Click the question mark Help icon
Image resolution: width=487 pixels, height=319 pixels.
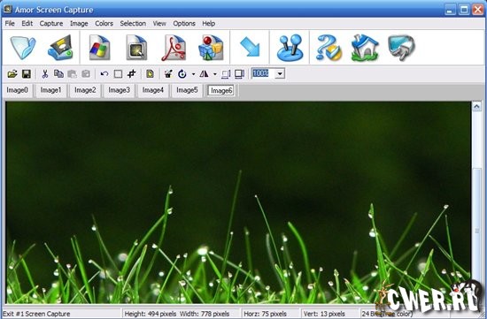click(329, 48)
